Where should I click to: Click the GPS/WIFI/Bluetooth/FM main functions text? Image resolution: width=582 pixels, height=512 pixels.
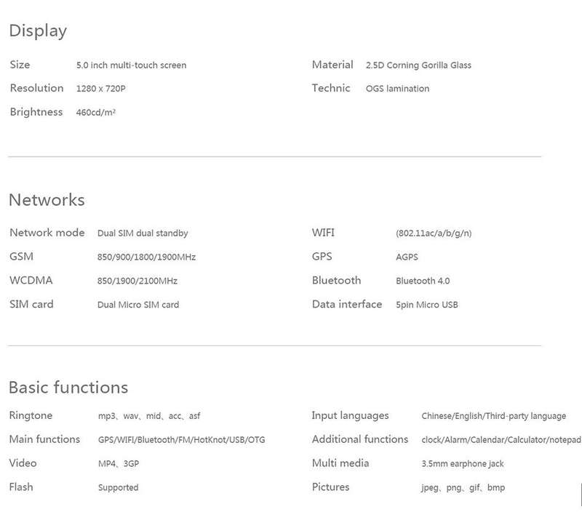[x=181, y=440]
